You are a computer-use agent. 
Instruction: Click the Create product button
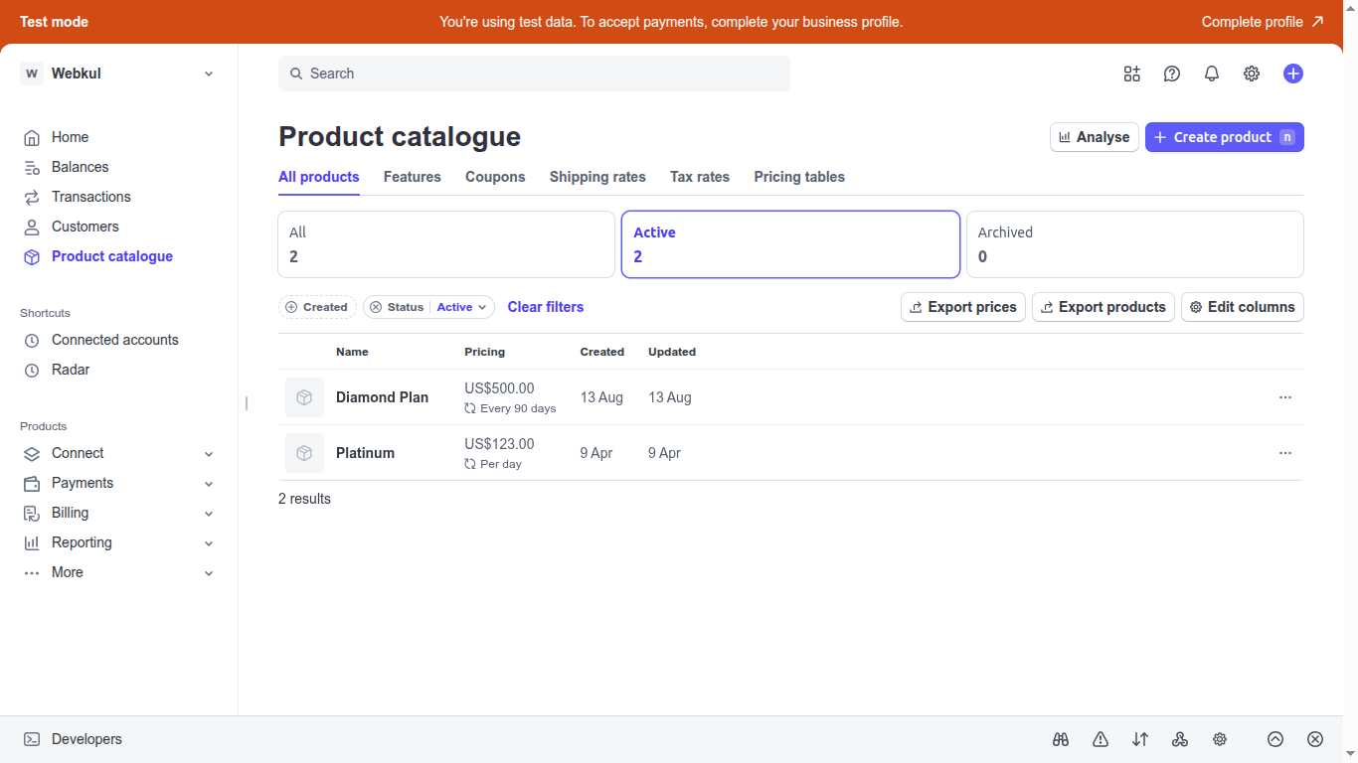click(x=1224, y=136)
